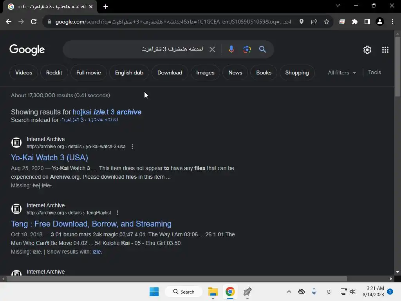Viewport: 401px width, 301px height.
Task: Expand the All filters dropdown
Action: click(341, 73)
